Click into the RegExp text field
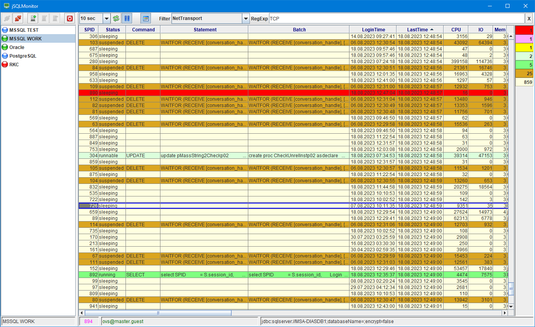 396,18
